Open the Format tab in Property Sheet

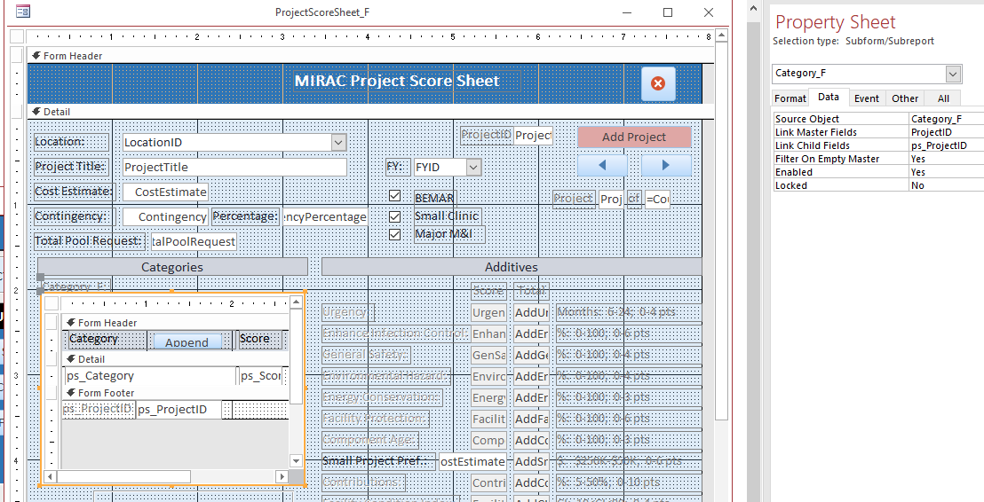click(790, 98)
